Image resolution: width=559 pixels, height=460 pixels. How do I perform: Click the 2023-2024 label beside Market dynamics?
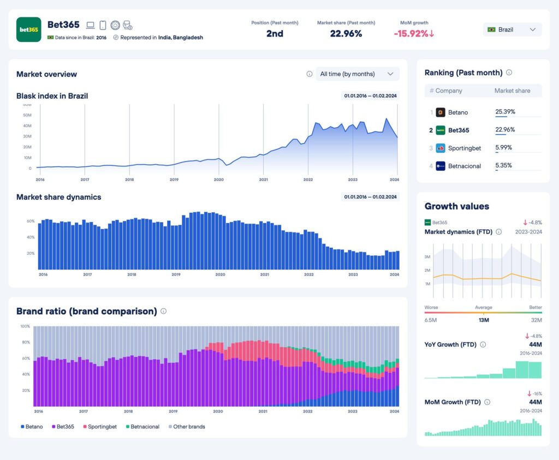[528, 231]
